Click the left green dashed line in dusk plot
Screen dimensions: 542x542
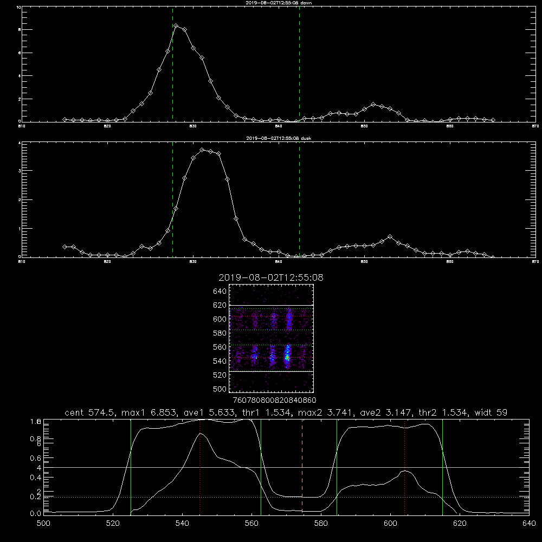click(x=172, y=199)
